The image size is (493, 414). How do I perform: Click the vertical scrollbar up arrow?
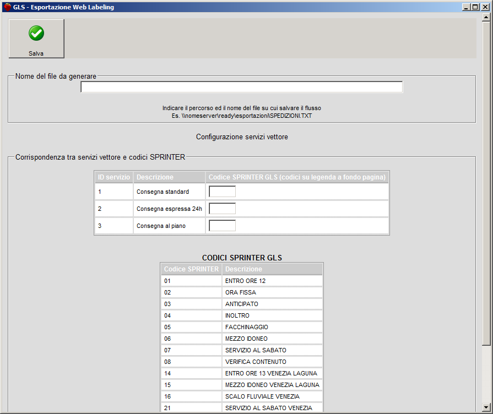point(486,18)
